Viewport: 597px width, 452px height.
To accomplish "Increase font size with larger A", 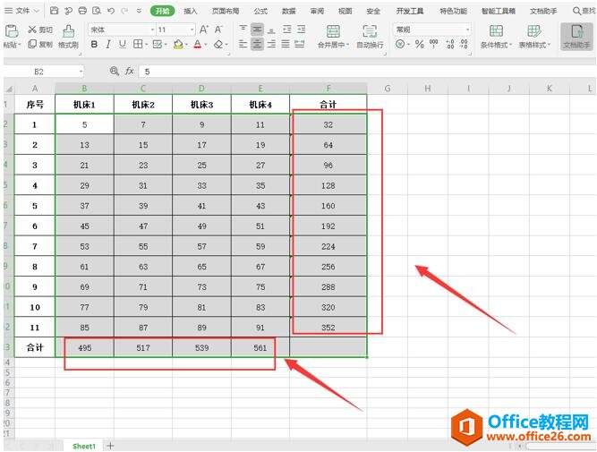I will pyautogui.click(x=204, y=30).
